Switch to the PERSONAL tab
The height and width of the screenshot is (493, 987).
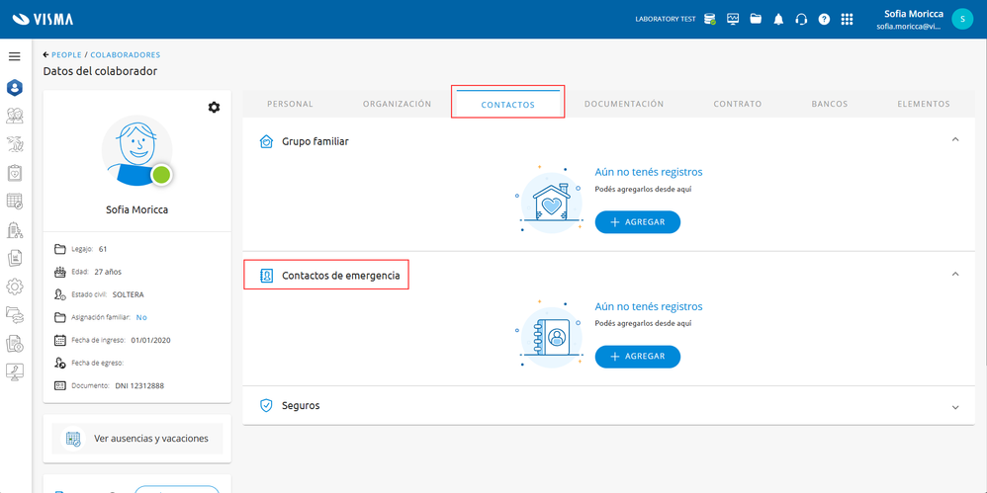(x=290, y=104)
